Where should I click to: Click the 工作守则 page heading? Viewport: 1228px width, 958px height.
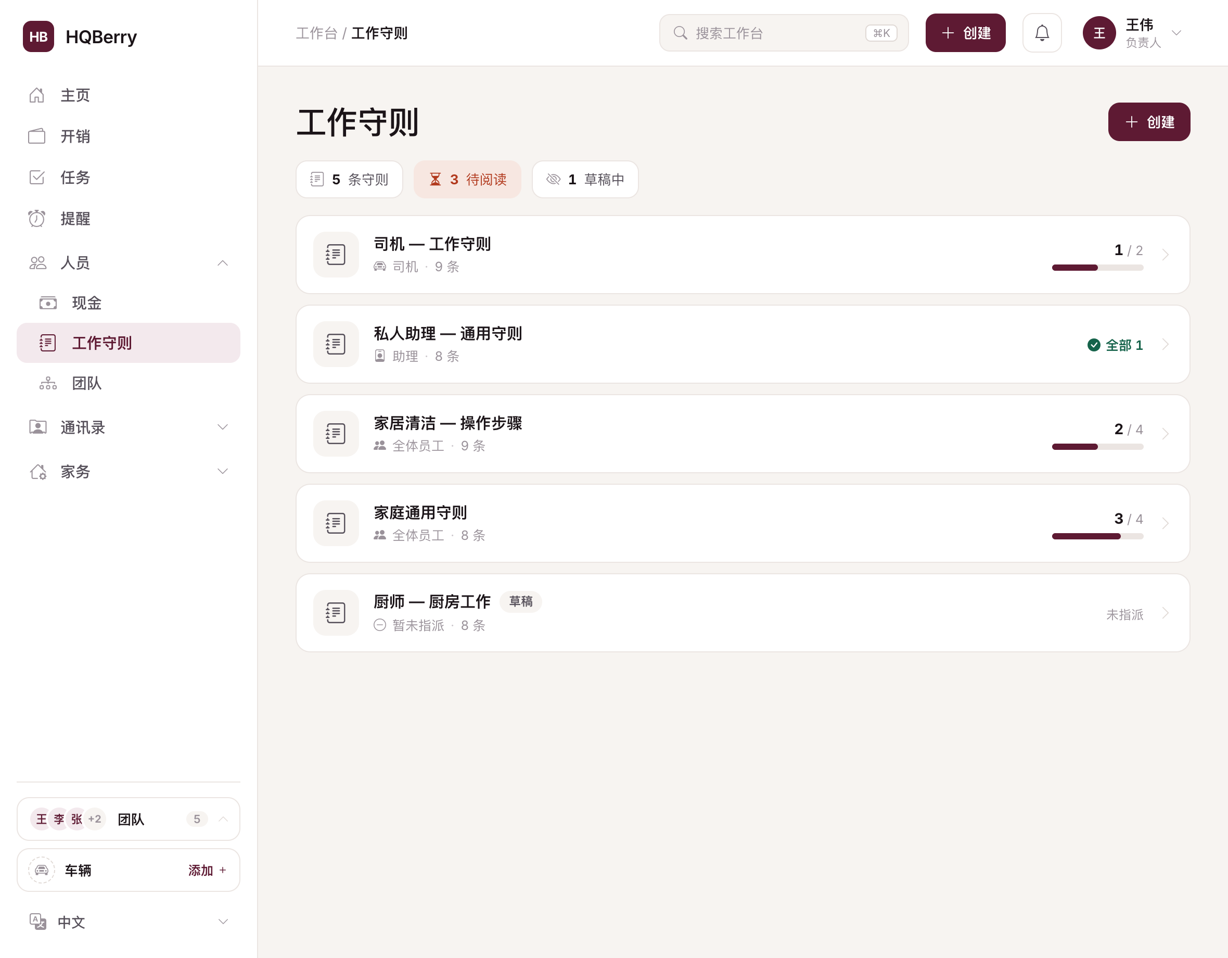click(357, 122)
